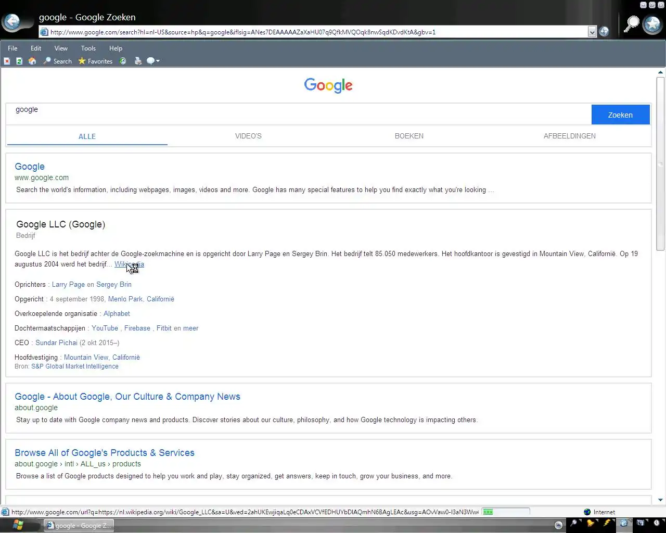This screenshot has height=533, width=666.
Task: Click the round Go/refresh icon beside address bar
Action: pyautogui.click(x=604, y=32)
